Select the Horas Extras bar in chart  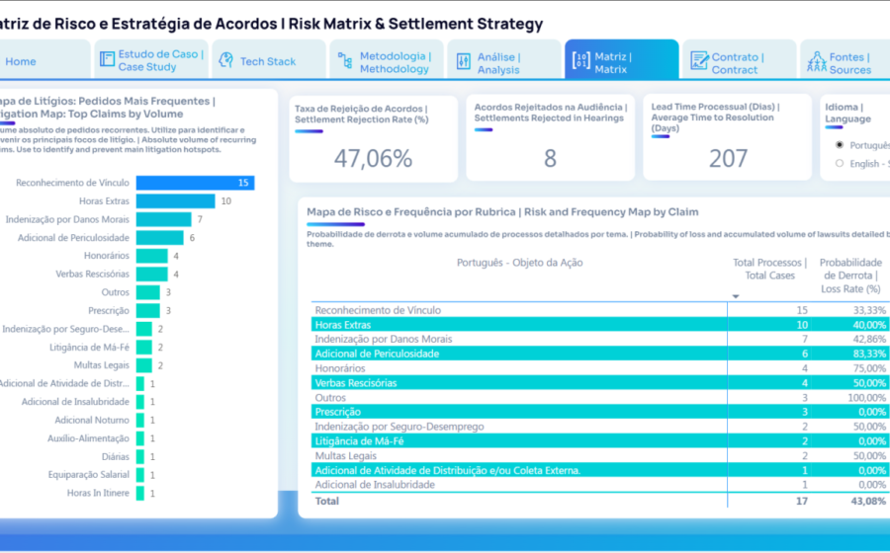(175, 200)
